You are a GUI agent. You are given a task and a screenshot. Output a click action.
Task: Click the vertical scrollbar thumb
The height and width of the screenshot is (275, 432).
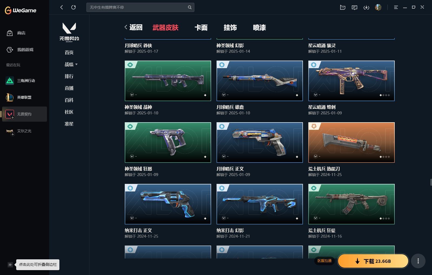point(431,182)
